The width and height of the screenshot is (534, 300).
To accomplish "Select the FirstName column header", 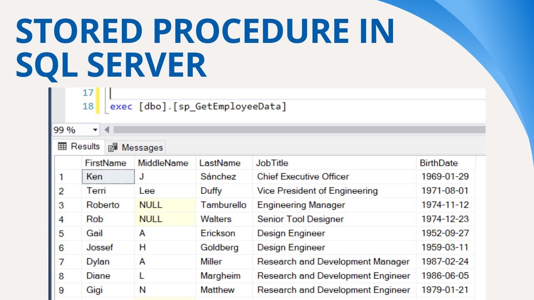I will (108, 163).
